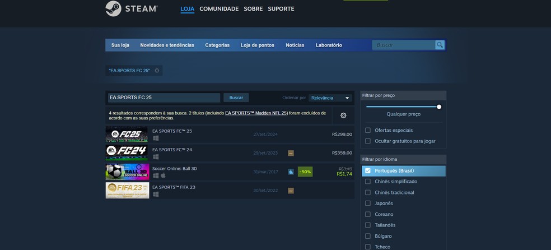
Task: Click the R$299,00 price
Action: [342, 135]
